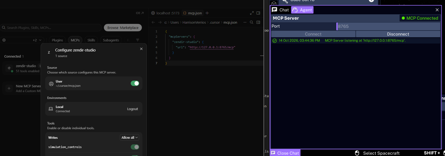Click the green check icon on the MCP log entry
The height and width of the screenshot is (156, 445).
[x=274, y=41]
